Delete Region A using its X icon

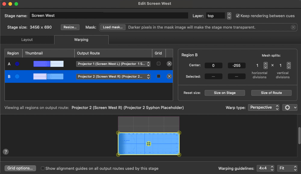(x=169, y=64)
